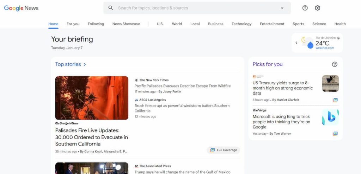
Task: Collapse weather widget with left chevron
Action: pyautogui.click(x=296, y=43)
